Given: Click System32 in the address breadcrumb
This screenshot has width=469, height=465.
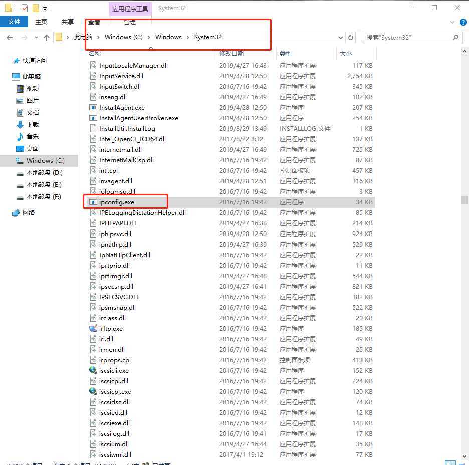Looking at the screenshot, I should tap(208, 37).
